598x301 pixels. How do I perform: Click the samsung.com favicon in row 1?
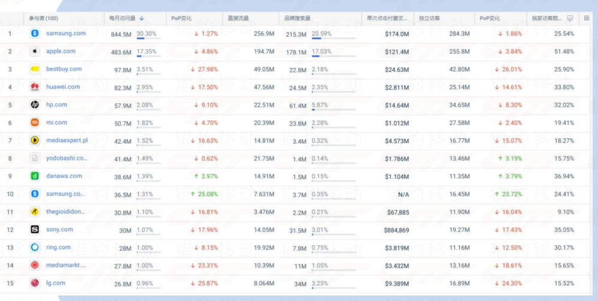click(35, 34)
